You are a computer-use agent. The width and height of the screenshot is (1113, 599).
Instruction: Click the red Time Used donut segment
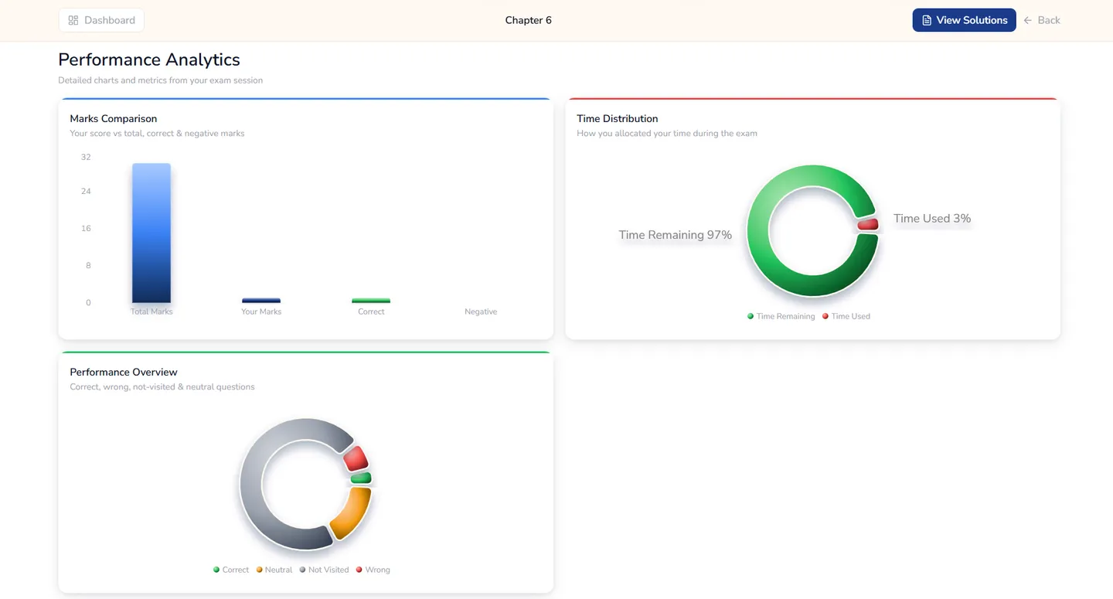tap(868, 224)
